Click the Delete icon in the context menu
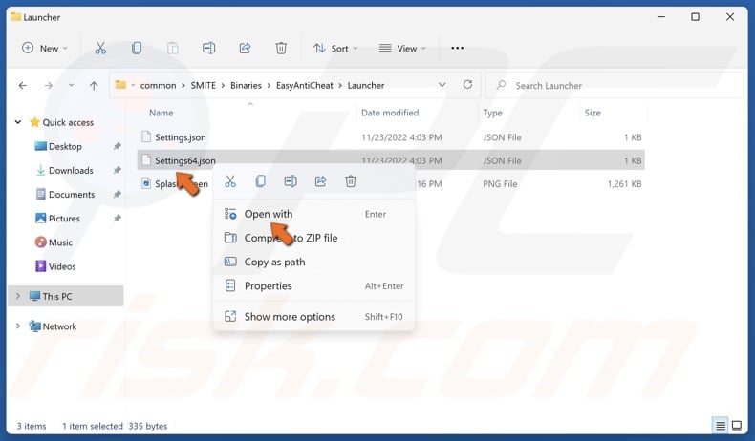This screenshot has width=755, height=441. [x=351, y=181]
